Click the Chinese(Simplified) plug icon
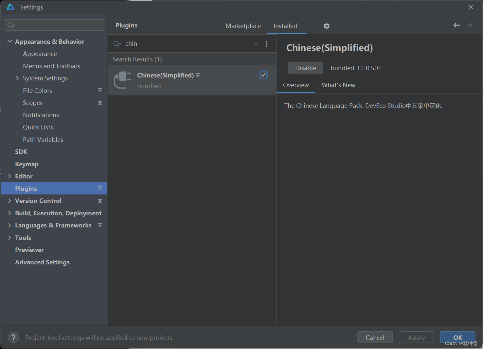This screenshot has width=483, height=349. [123, 80]
